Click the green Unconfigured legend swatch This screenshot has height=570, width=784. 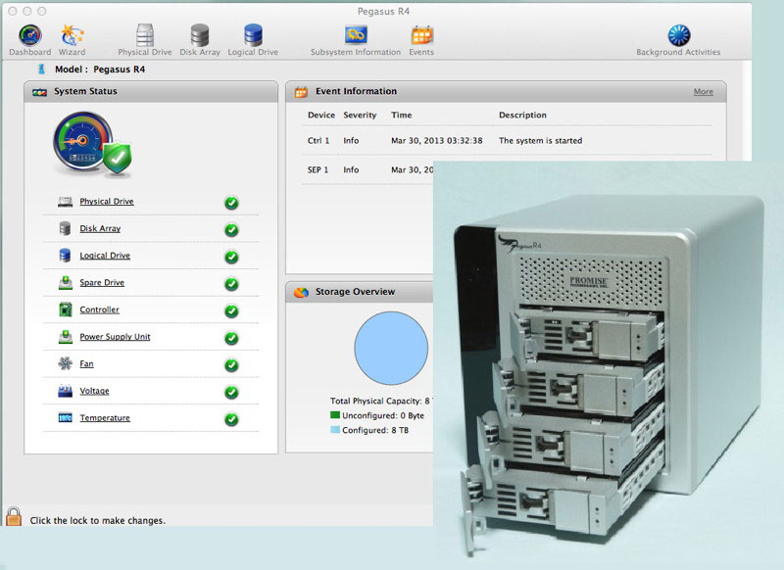click(335, 414)
